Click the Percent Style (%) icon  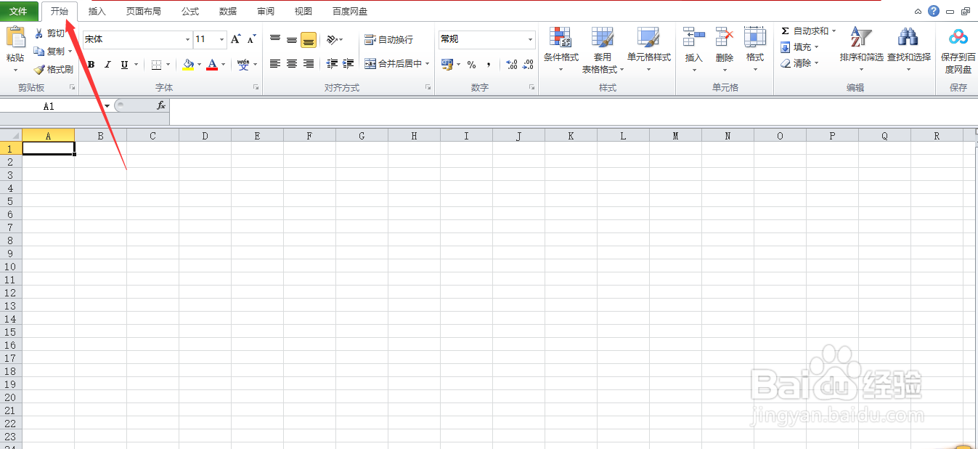click(x=472, y=65)
